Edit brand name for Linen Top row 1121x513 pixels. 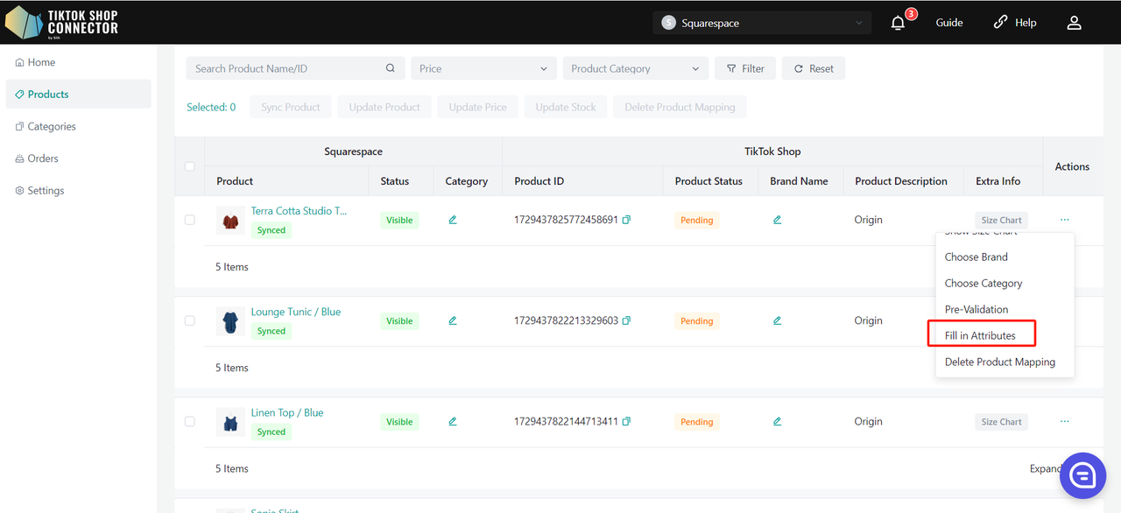point(778,421)
